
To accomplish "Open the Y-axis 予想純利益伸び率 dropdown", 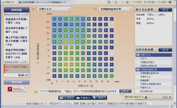I will tap(116, 9).
